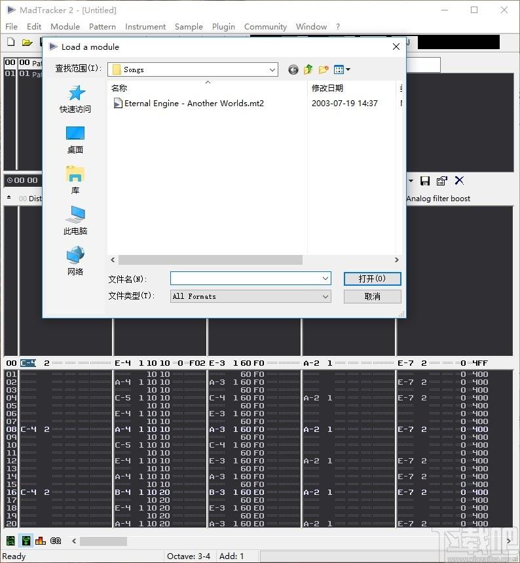The image size is (520, 563).
Task: Select A-2 note in row 00 track 4
Action: click(x=311, y=363)
